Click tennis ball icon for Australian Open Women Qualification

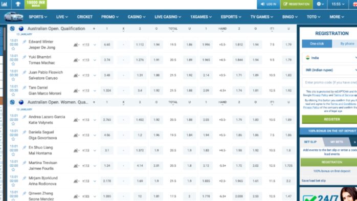pos(12,102)
